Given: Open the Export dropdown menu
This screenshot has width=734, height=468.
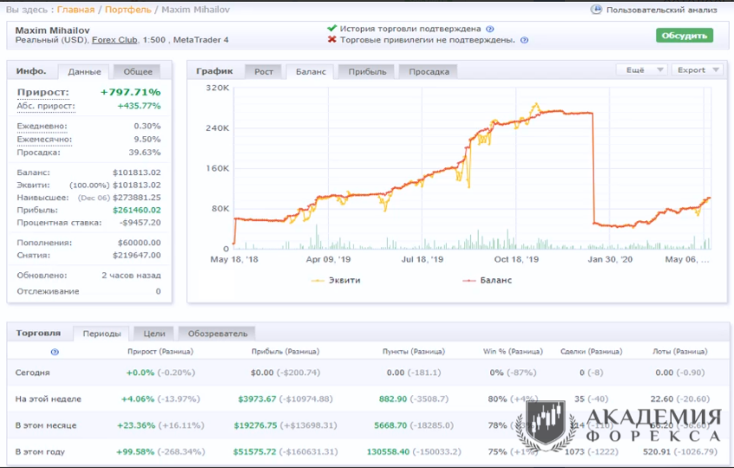Looking at the screenshot, I should coord(697,70).
